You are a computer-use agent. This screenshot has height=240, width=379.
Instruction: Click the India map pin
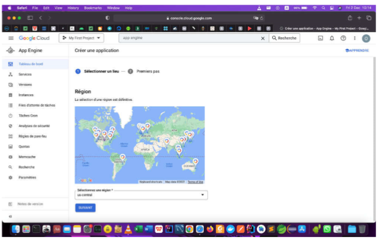[x=167, y=142]
